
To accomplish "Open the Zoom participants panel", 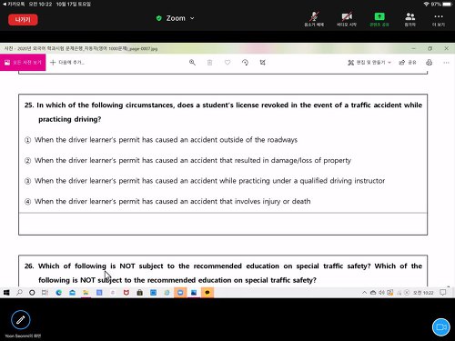I will pyautogui.click(x=409, y=19).
